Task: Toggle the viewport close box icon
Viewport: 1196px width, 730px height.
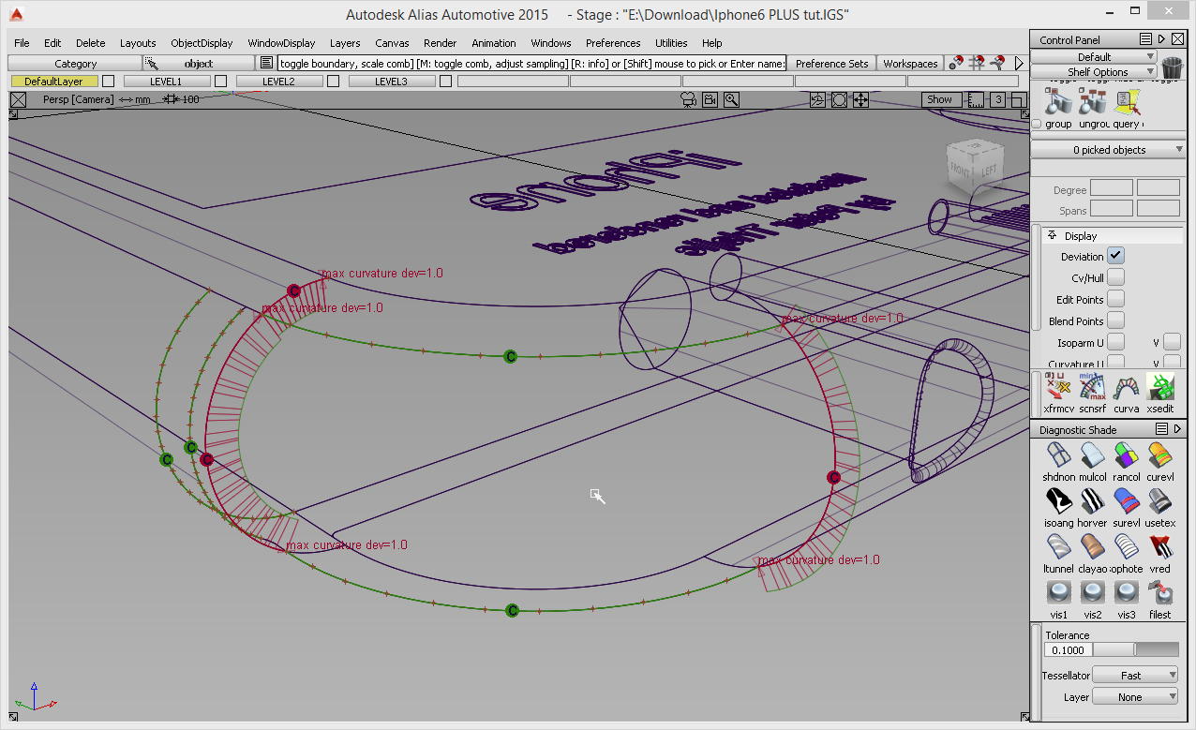Action: [x=18, y=99]
